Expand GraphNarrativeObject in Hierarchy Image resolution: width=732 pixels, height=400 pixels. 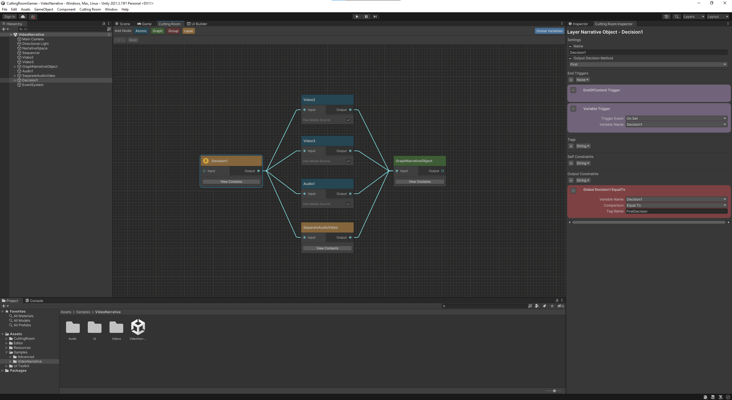(15, 67)
